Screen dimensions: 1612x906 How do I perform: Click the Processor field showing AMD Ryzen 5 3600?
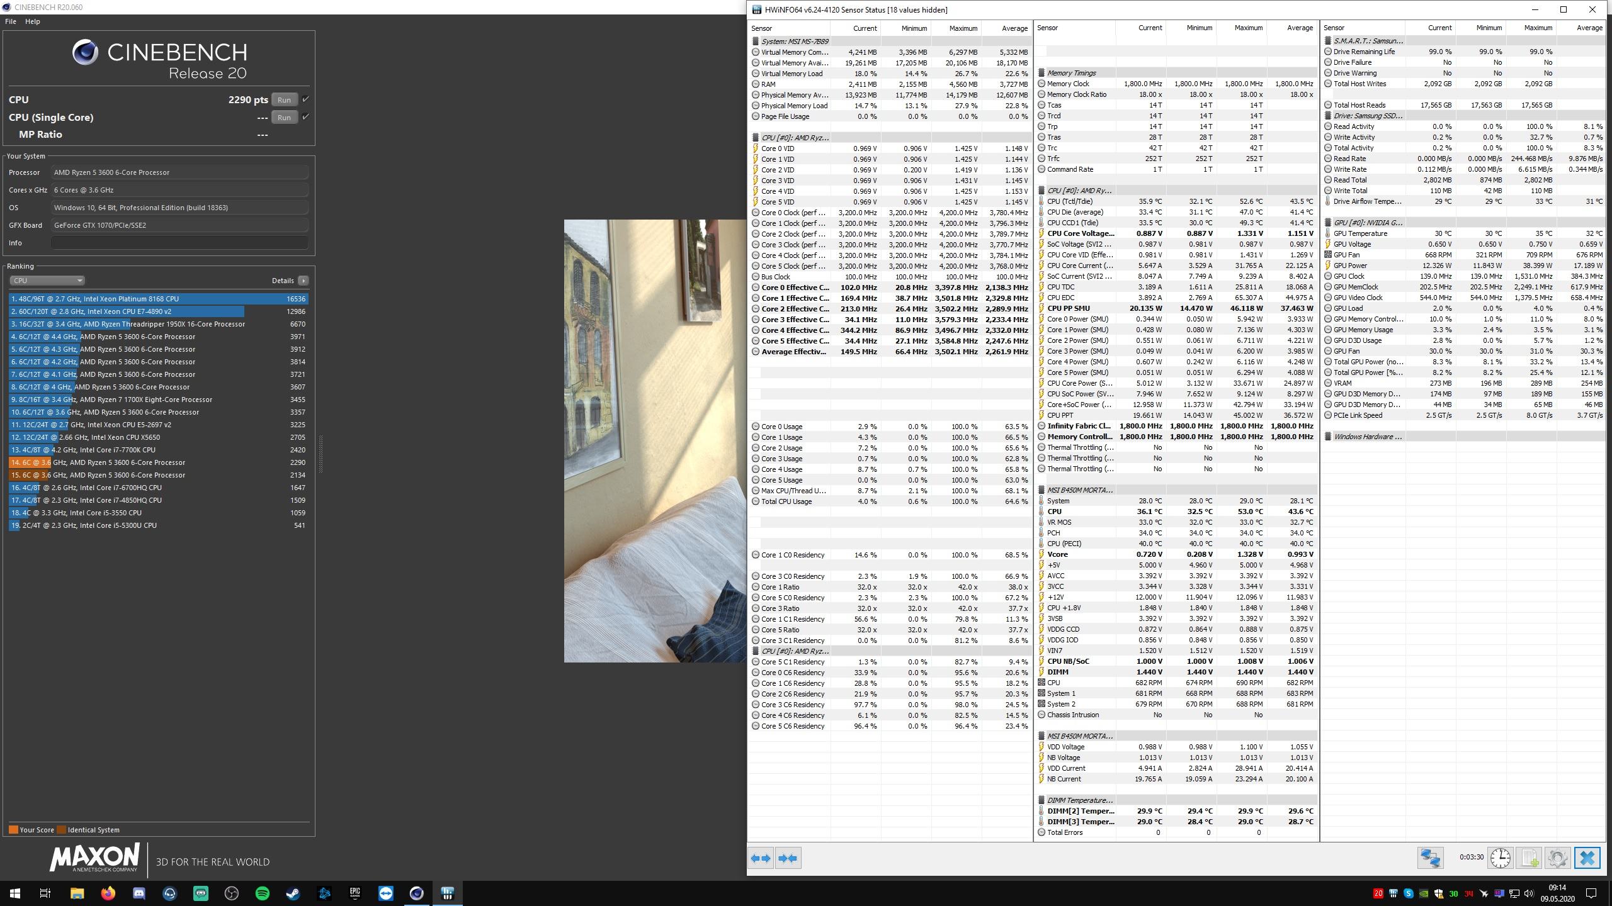(x=179, y=172)
